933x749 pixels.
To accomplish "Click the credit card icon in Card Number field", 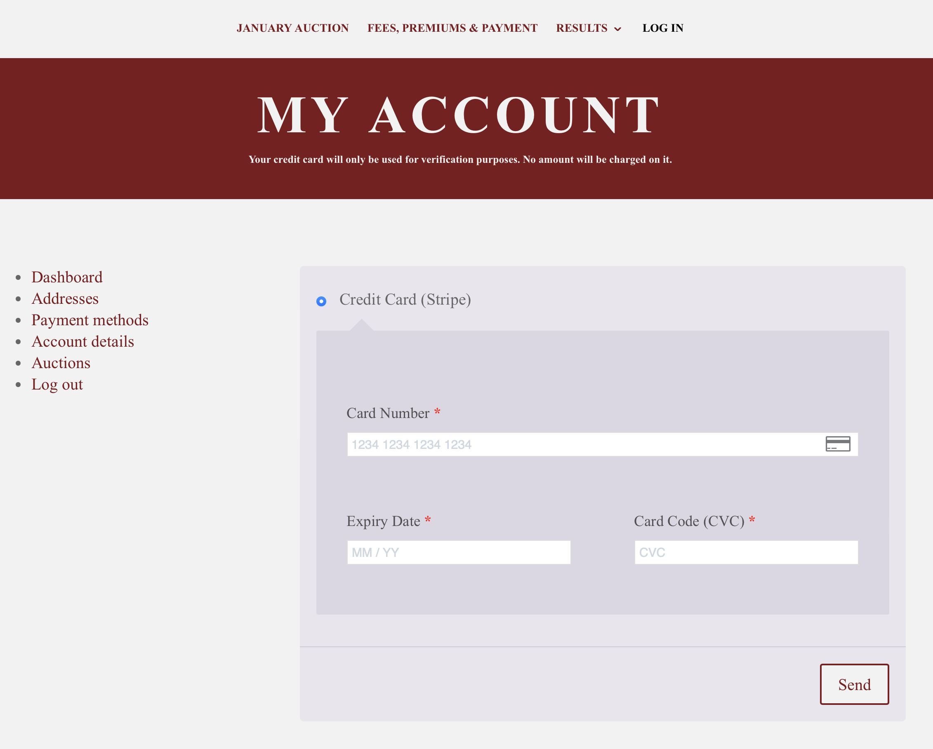I will coord(838,444).
